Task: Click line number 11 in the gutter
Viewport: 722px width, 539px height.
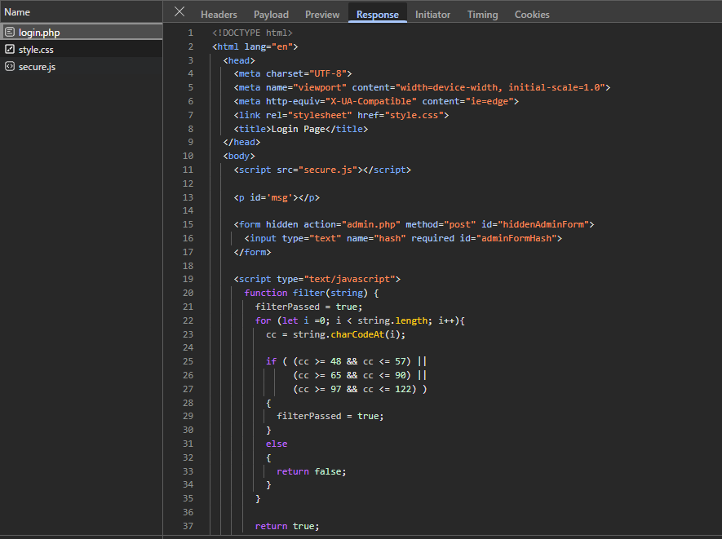Action: 188,170
